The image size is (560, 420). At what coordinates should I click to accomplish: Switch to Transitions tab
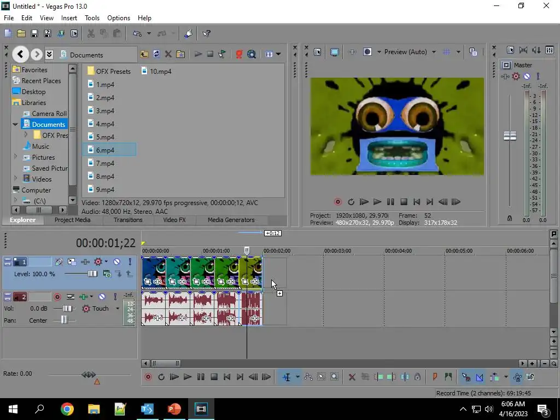tap(128, 220)
